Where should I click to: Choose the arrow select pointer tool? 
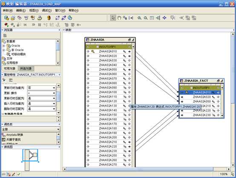(113, 18)
